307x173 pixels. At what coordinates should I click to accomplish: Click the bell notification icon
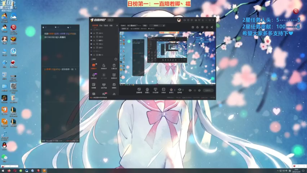(207, 27)
